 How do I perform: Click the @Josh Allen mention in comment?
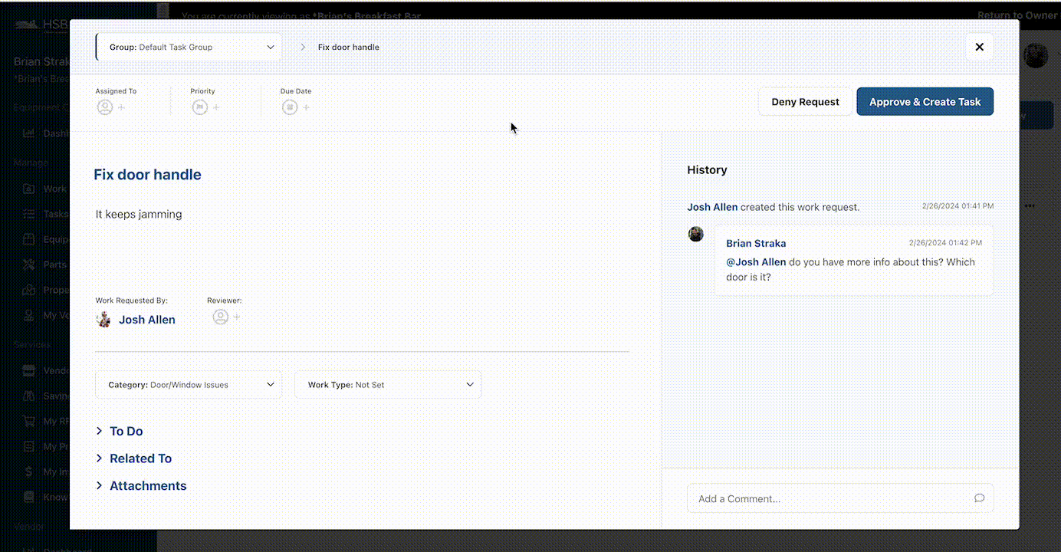756,262
